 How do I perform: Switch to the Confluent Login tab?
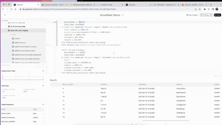(106, 5)
